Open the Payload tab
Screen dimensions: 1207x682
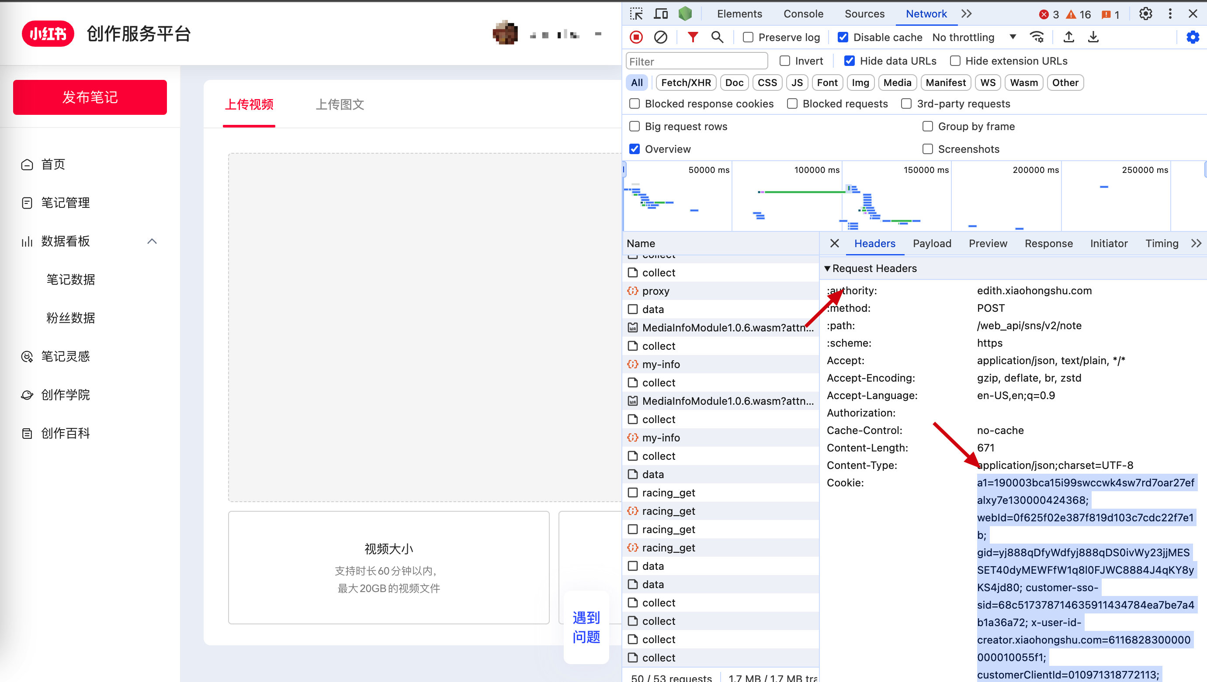pos(932,243)
